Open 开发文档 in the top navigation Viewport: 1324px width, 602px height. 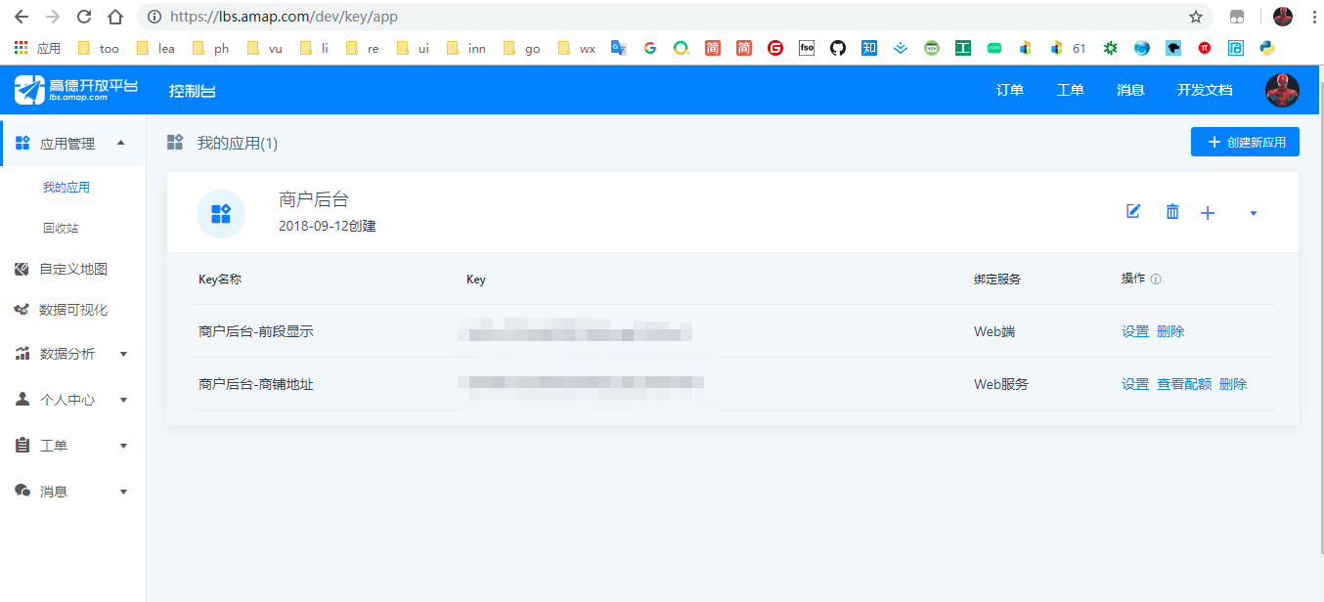[1205, 90]
